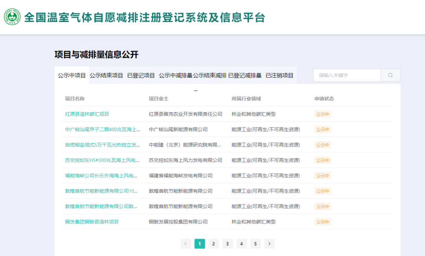Open the 苏交控如东H5# offshore wind project link
The width and height of the screenshot is (425, 256).
102,160
